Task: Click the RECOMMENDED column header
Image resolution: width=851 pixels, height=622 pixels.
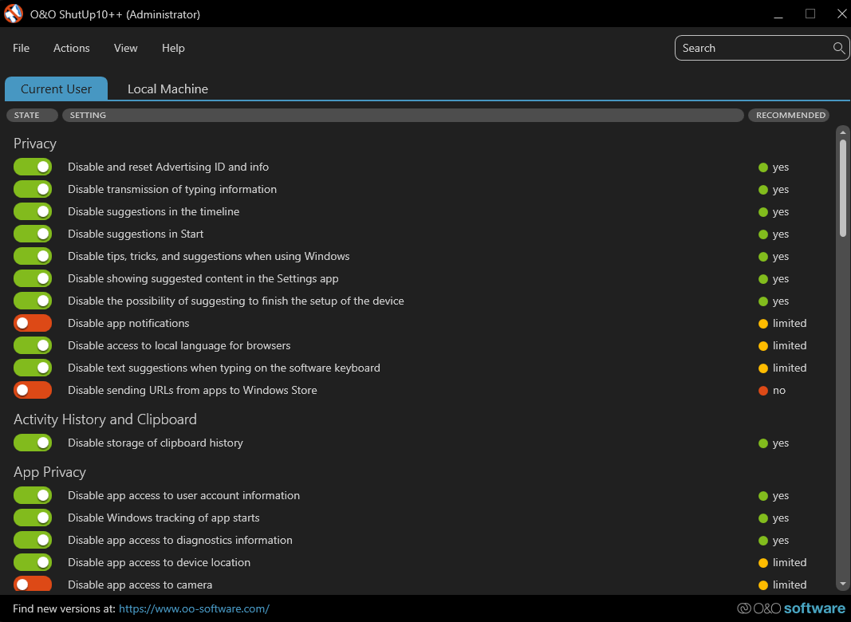Action: click(790, 115)
